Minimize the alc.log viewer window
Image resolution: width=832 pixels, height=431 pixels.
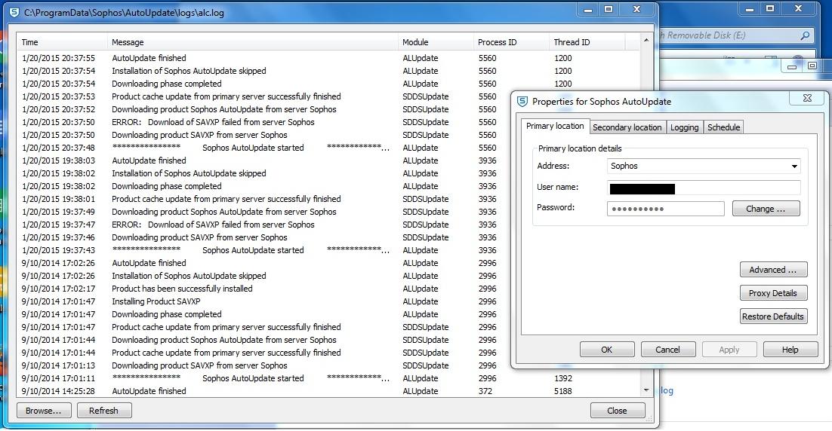[588, 9]
